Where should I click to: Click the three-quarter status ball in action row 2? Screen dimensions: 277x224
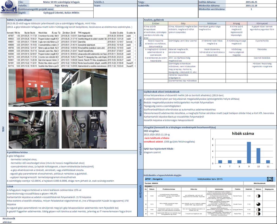[x=258, y=204]
